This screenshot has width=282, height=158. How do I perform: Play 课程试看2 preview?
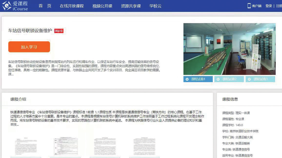click(229, 79)
